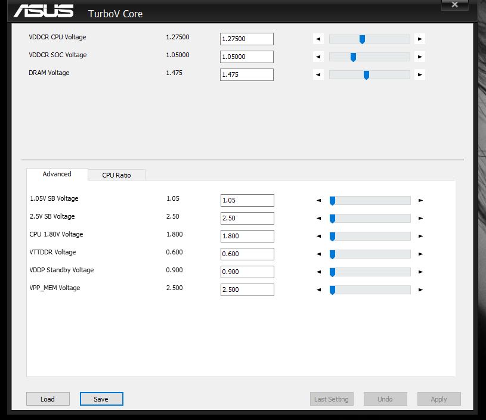Click the 2.5V SB Voltage slider thumb
Viewport: 486px width, 420px height.
tap(332, 219)
